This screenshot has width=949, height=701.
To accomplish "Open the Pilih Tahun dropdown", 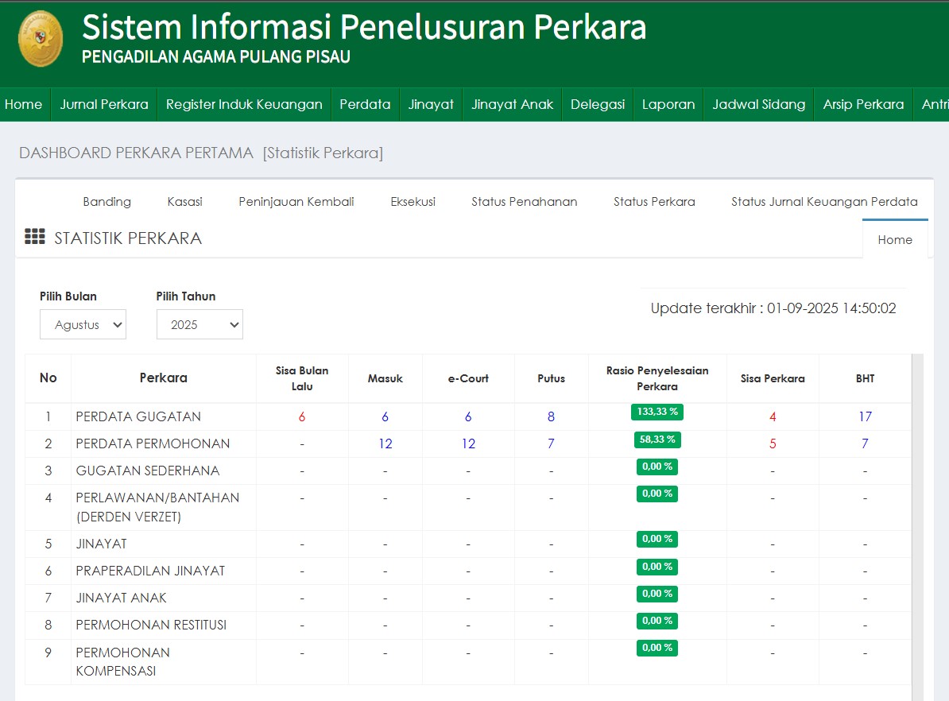I will 199,324.
